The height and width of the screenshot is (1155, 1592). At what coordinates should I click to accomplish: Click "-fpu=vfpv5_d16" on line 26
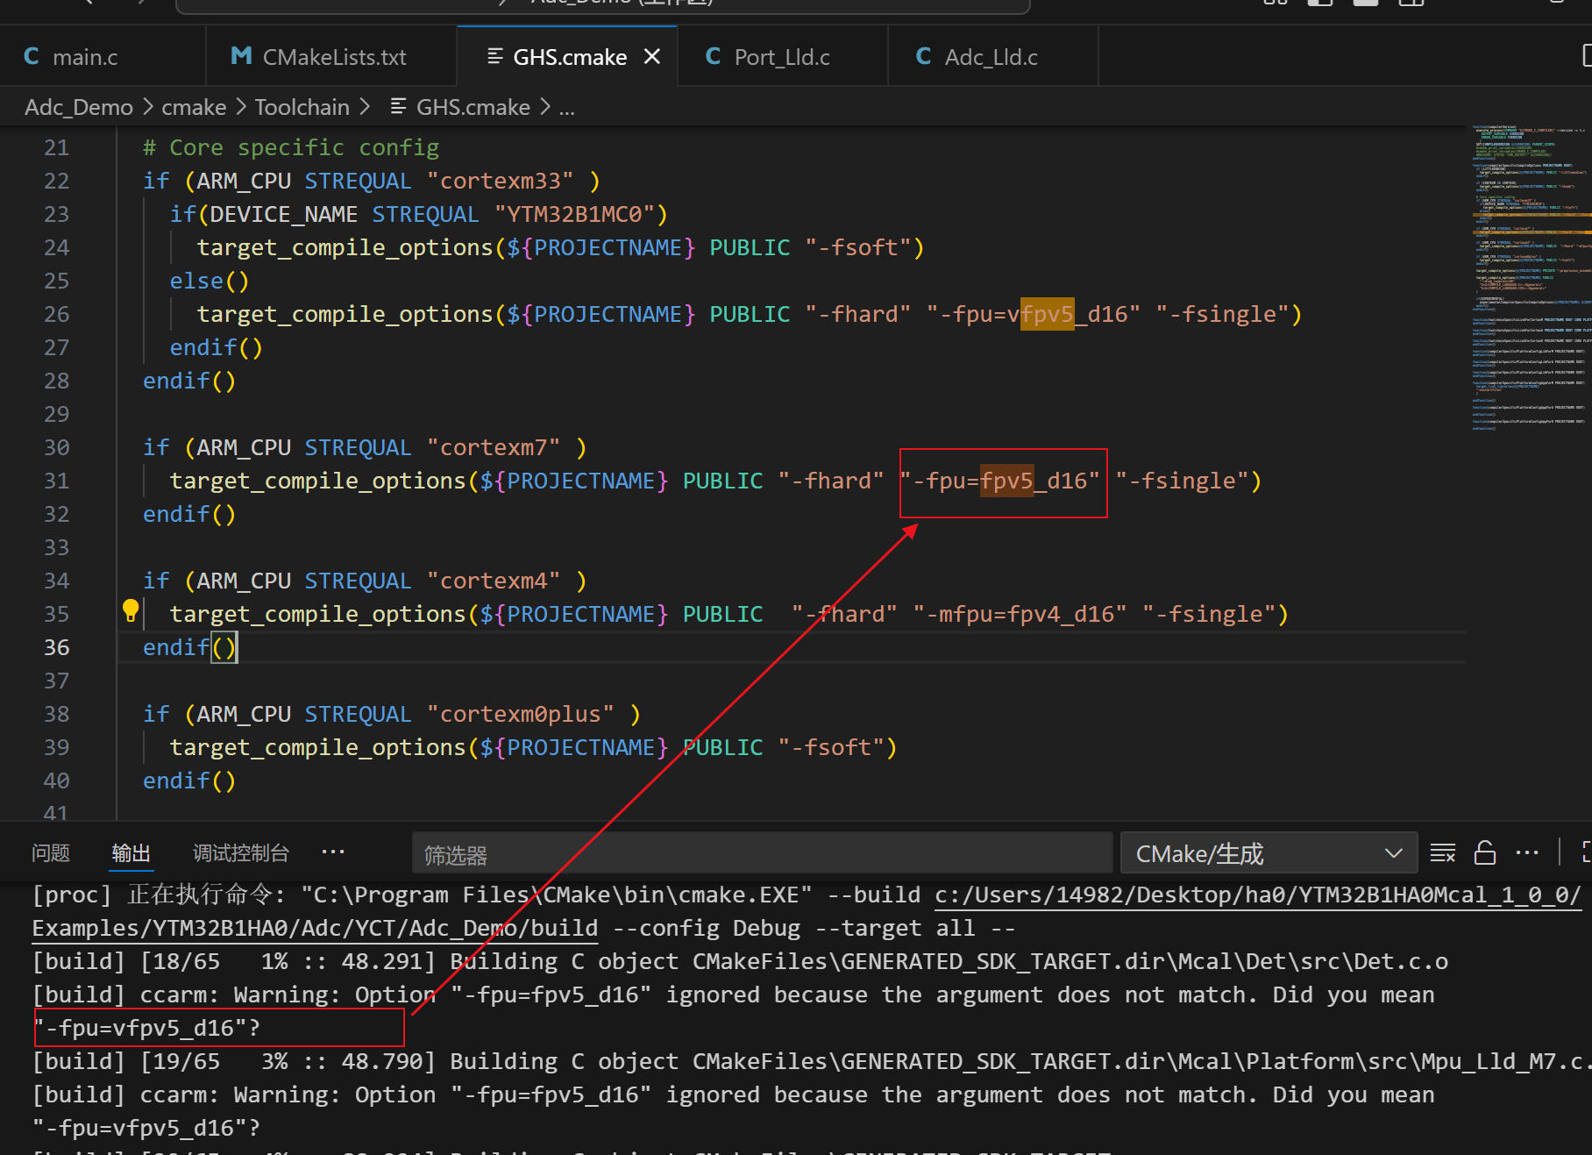(x=1034, y=314)
